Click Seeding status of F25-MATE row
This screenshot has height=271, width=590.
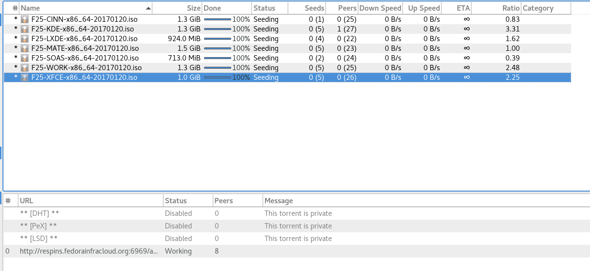266,48
